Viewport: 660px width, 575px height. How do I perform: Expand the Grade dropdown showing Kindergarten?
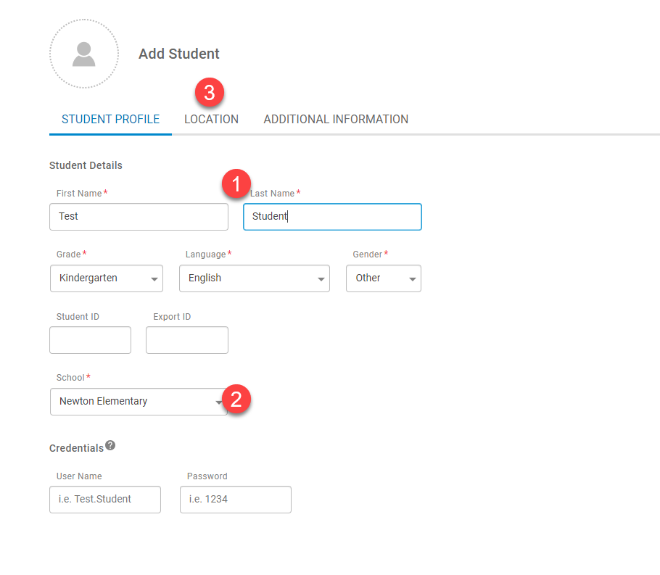(x=107, y=278)
